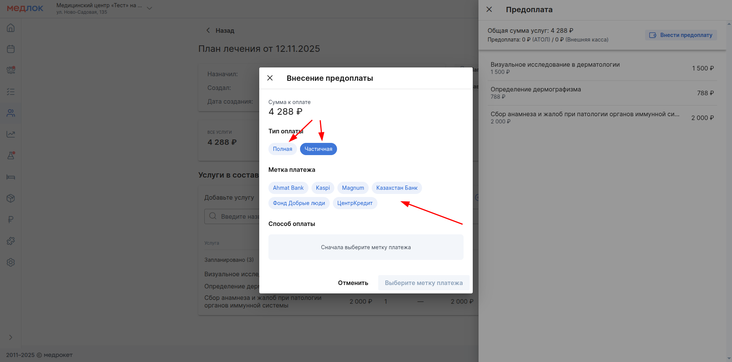The width and height of the screenshot is (732, 362).
Task: Open the patients (people) sidebar icon
Action: click(11, 113)
